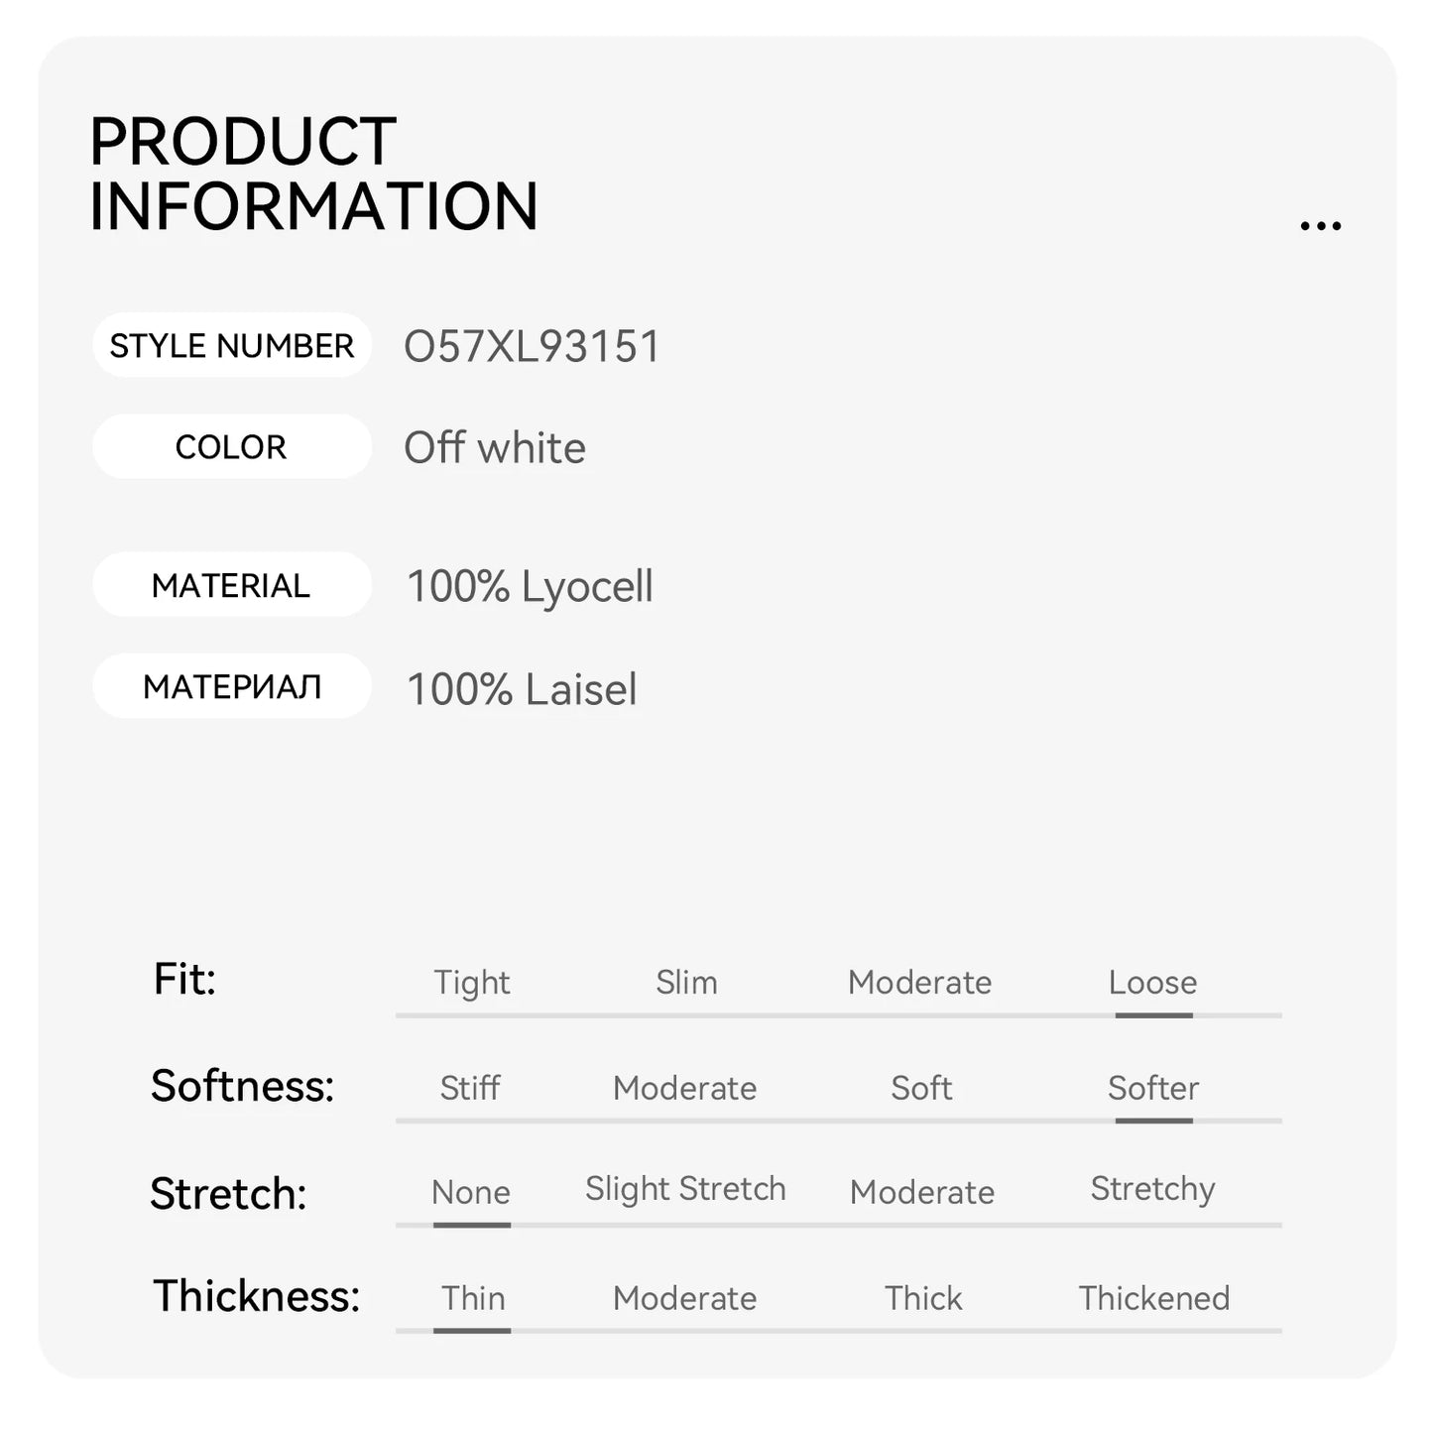This screenshot has height=1431, width=1433.
Task: Choose Thin on the Thickness scale
Action: [473, 1298]
